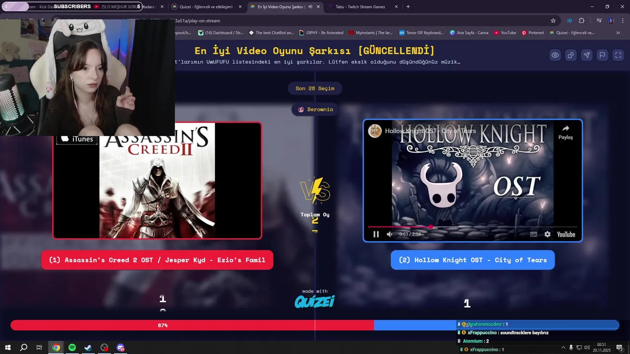Pause the Hollow Knight YouTube video
The height and width of the screenshot is (354, 630).
376,235
